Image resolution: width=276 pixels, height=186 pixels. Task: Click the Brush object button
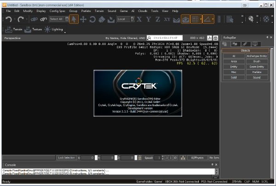(x=257, y=62)
